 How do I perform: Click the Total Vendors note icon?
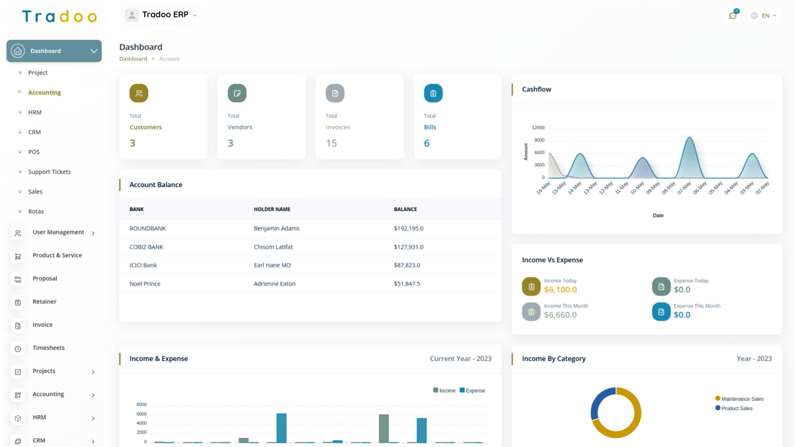(x=237, y=93)
